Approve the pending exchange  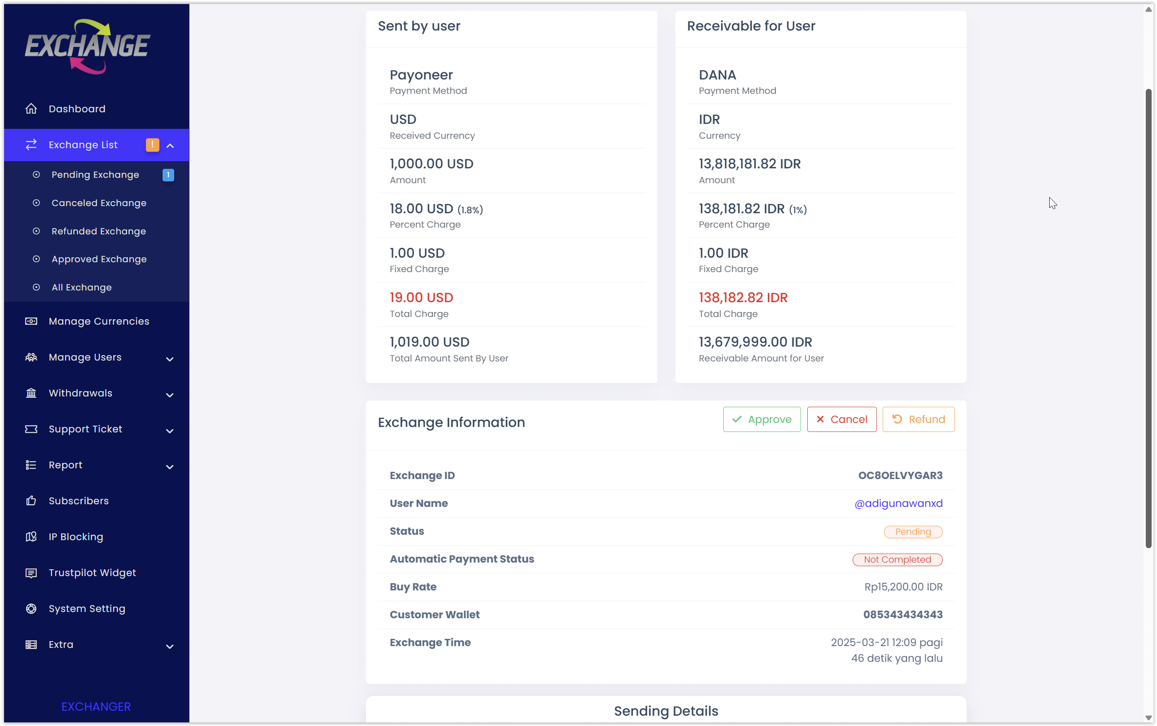[x=761, y=419]
